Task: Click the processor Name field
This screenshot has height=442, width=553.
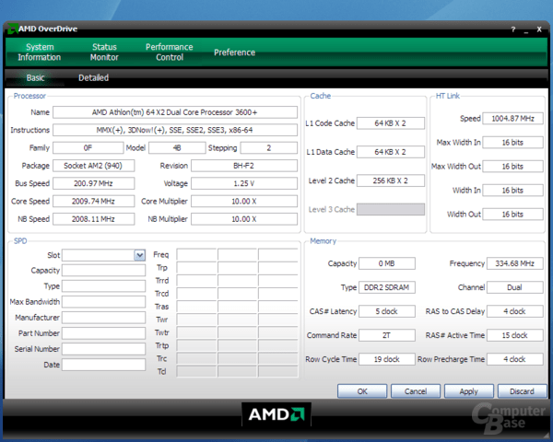Action: pyautogui.click(x=175, y=112)
